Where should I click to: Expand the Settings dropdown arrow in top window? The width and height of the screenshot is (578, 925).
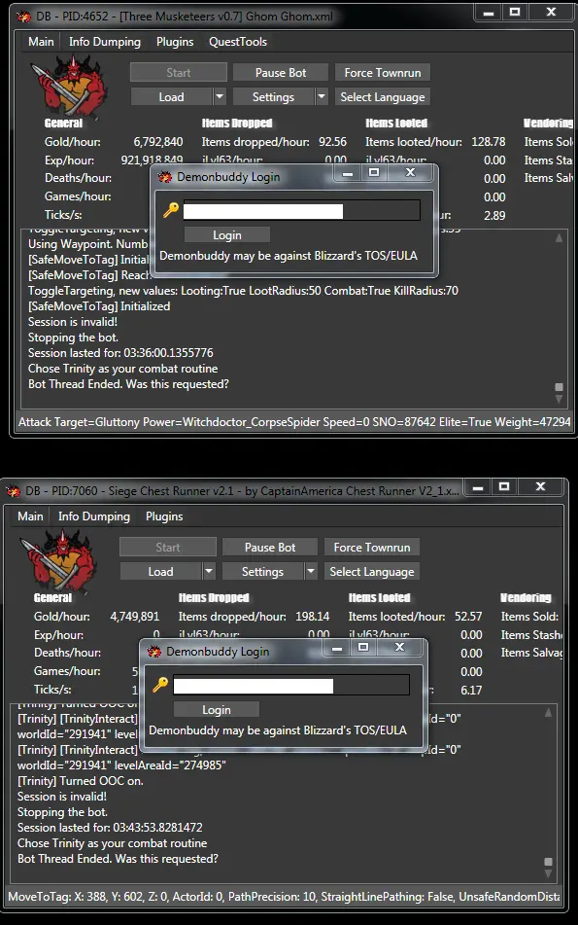[x=322, y=96]
